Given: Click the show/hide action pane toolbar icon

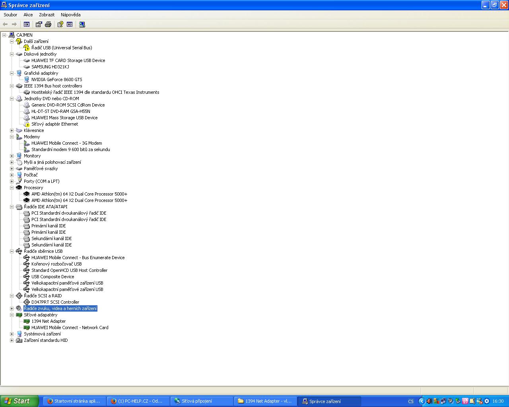Looking at the screenshot, I should 70,24.
